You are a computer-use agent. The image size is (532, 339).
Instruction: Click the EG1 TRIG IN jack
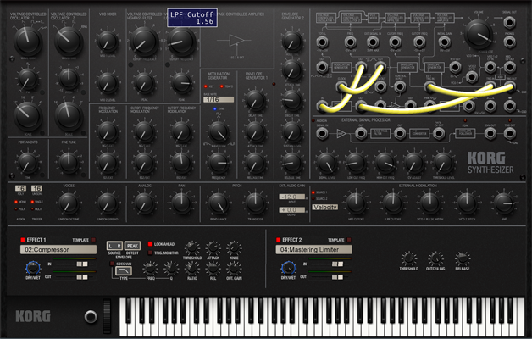pos(429,87)
